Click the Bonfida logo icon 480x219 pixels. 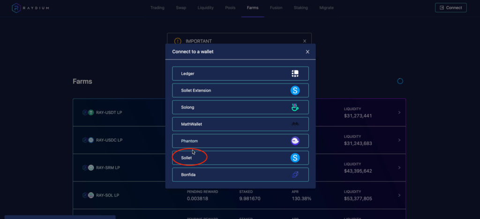coord(295,174)
